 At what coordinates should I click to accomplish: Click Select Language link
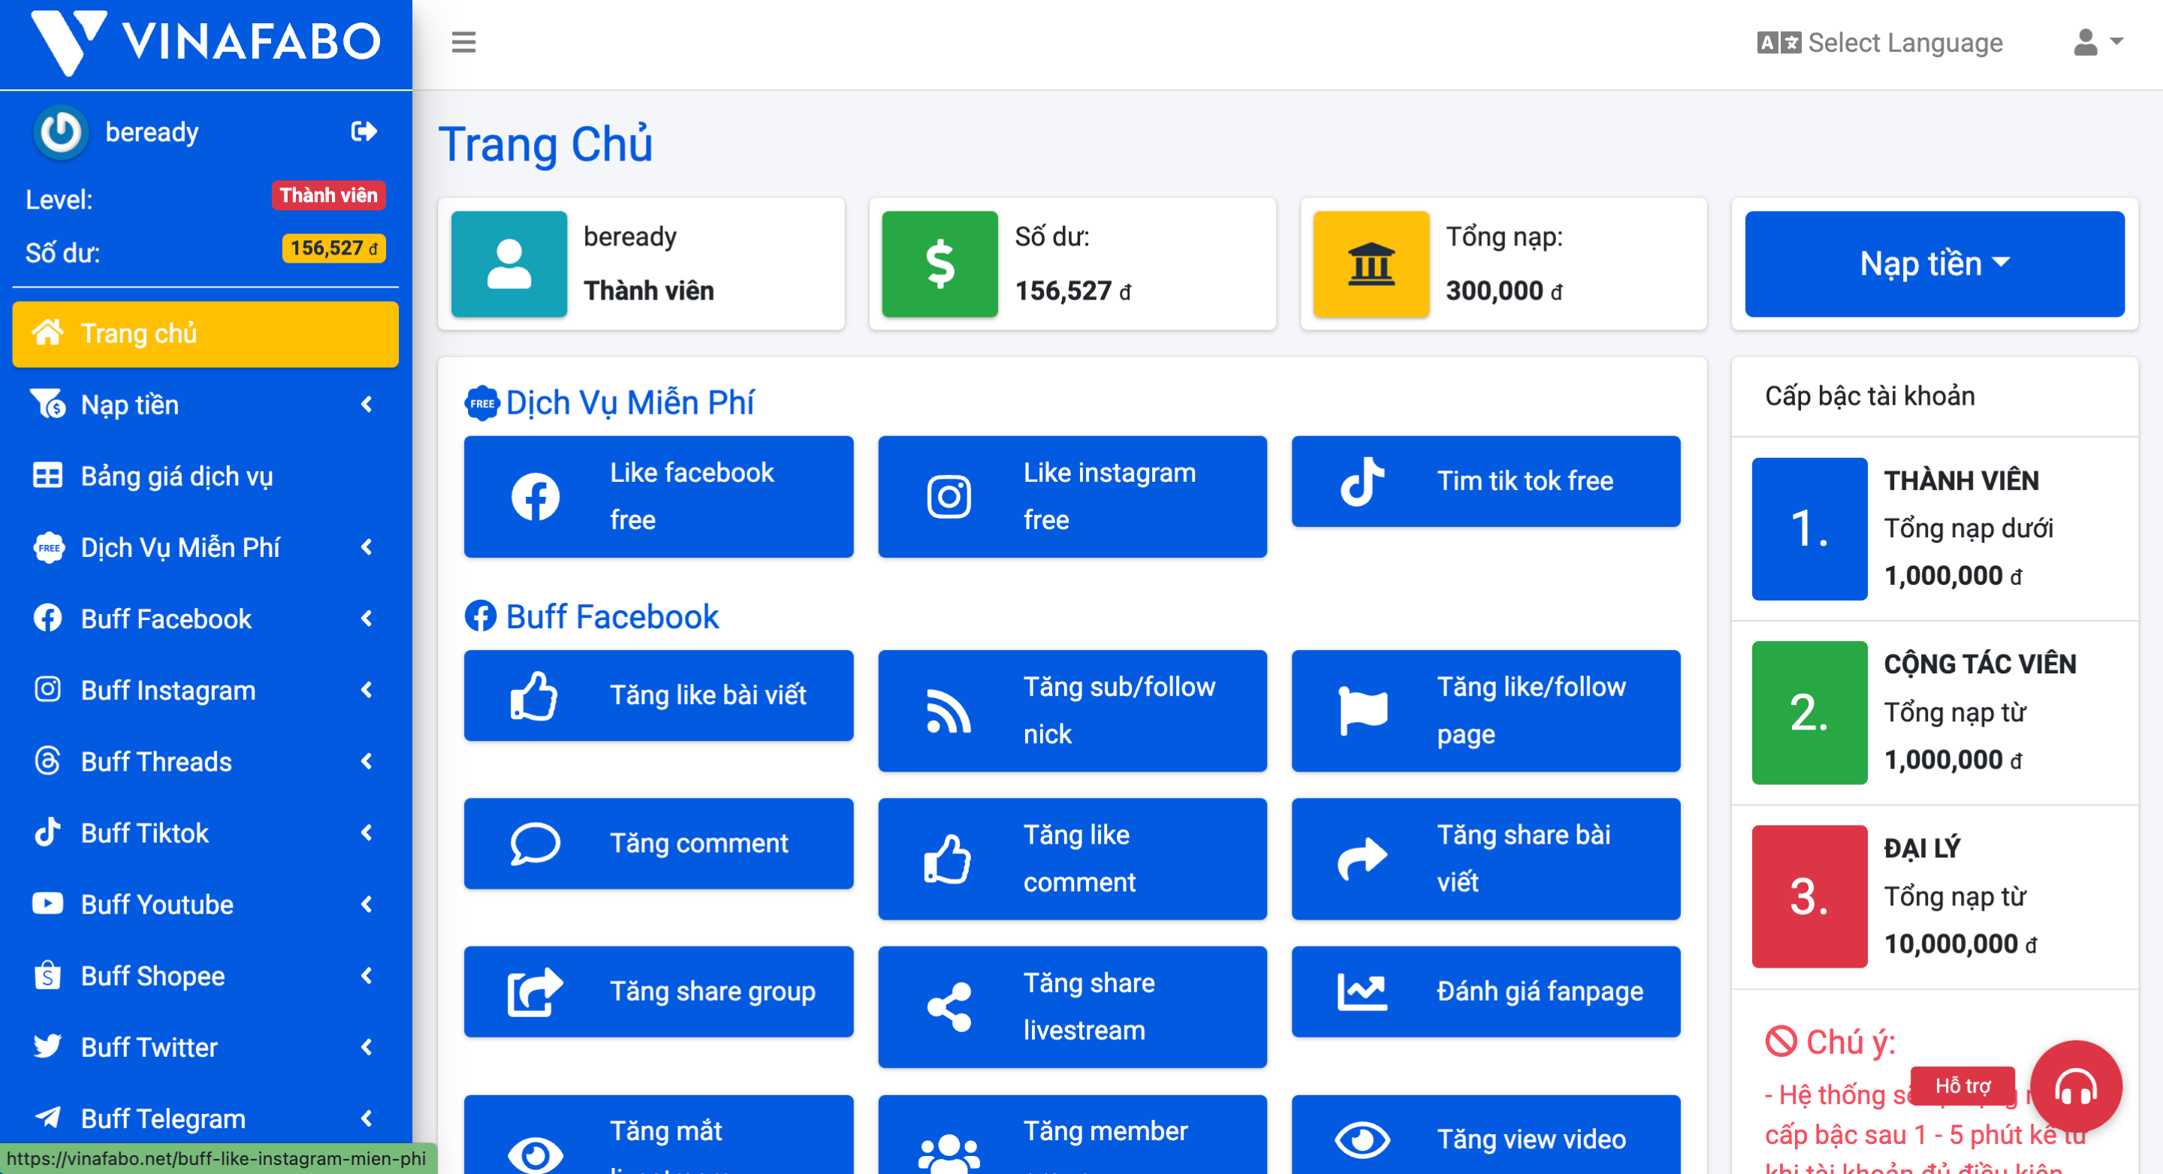pyautogui.click(x=1880, y=42)
